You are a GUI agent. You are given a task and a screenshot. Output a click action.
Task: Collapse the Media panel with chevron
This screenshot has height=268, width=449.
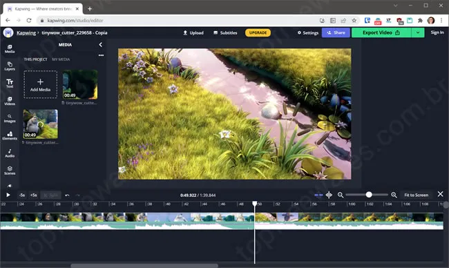101,45
